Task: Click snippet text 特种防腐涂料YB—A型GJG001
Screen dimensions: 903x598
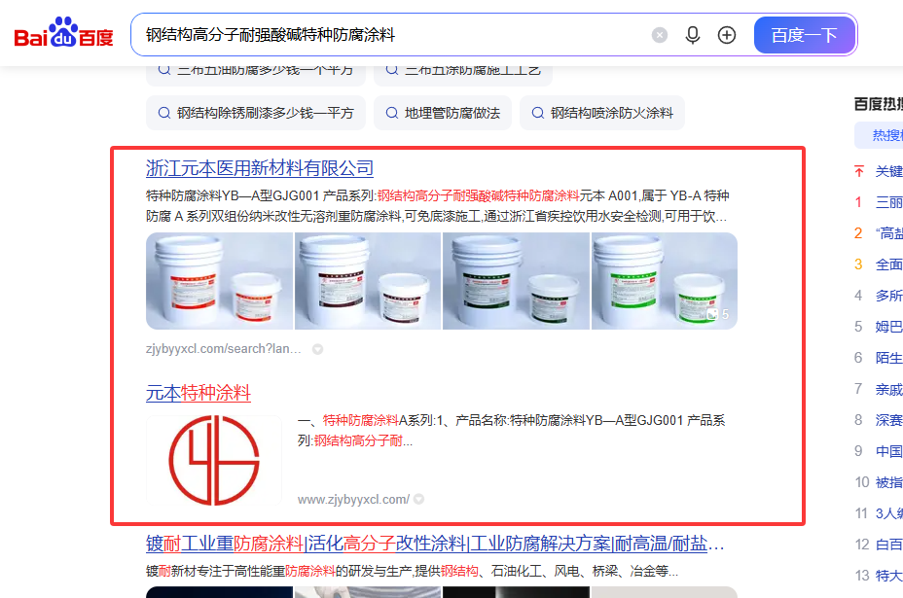Action: (232, 195)
